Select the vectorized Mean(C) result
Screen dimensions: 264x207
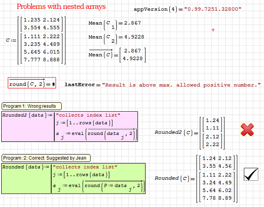point(116,55)
